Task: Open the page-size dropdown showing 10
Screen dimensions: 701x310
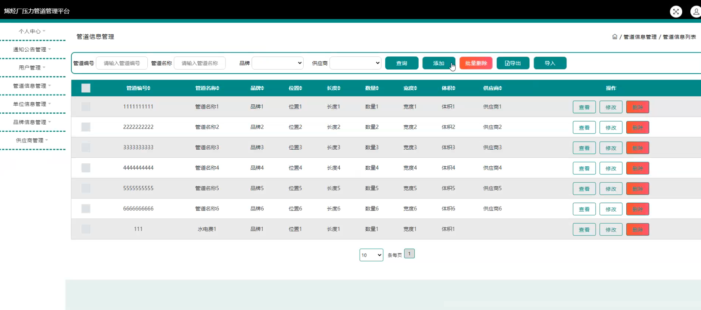Action: [x=371, y=255]
